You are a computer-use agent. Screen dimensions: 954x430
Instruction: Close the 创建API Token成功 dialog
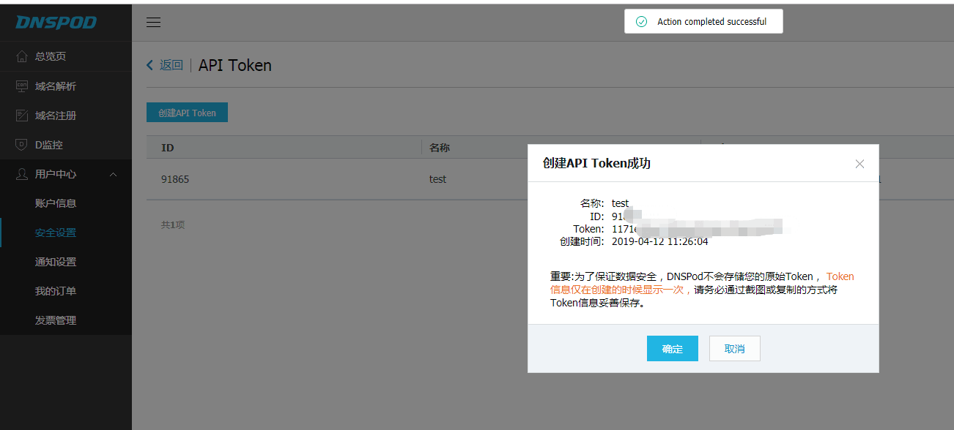pos(860,164)
